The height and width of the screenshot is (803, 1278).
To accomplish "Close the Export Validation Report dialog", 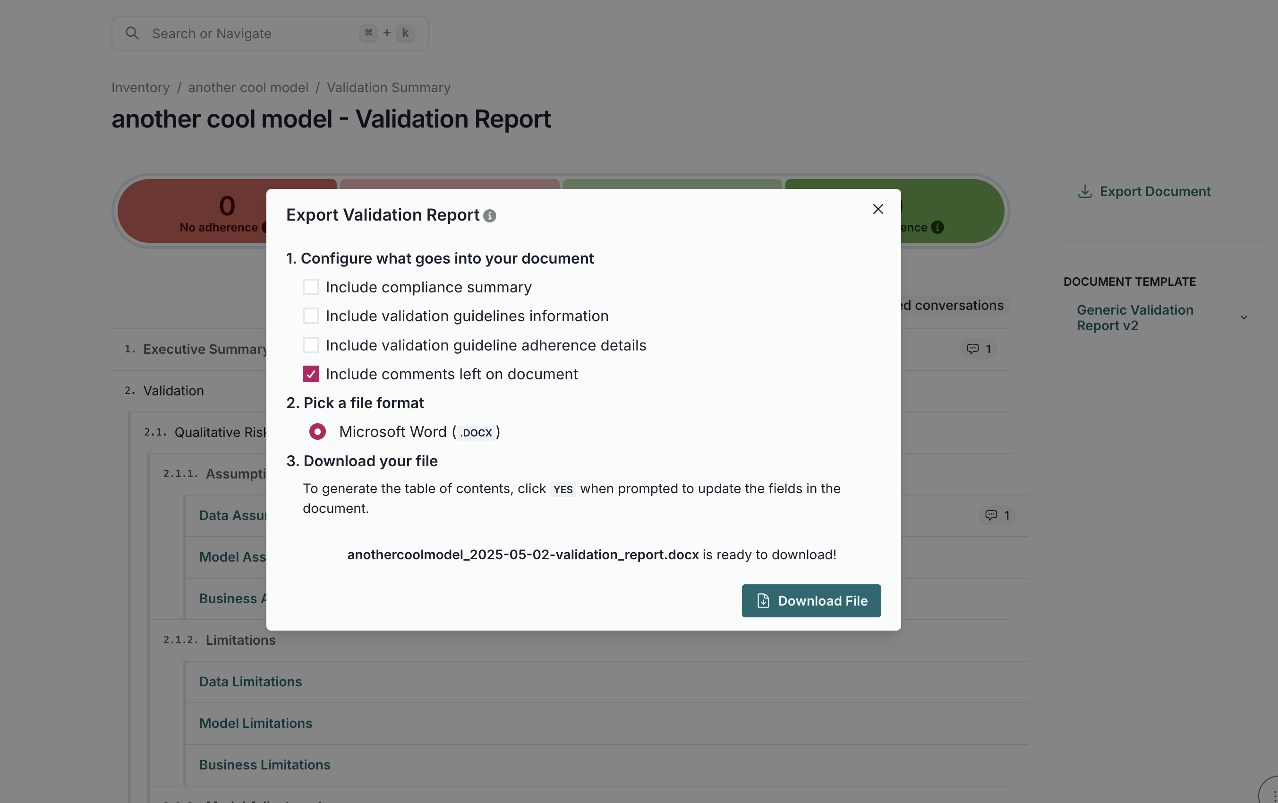I will click(x=878, y=209).
